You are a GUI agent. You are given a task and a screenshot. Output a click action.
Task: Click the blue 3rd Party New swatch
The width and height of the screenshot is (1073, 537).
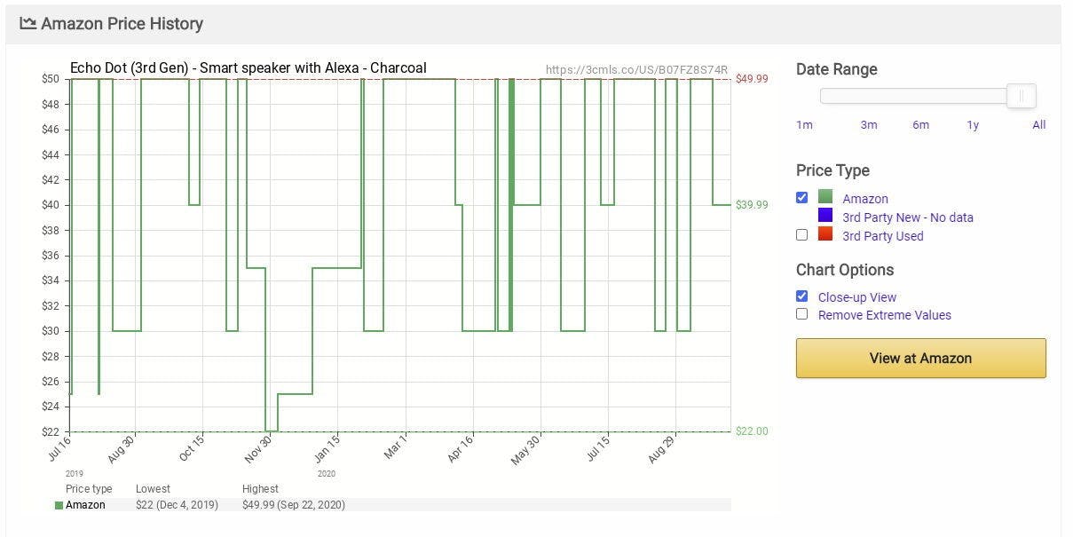coord(825,216)
